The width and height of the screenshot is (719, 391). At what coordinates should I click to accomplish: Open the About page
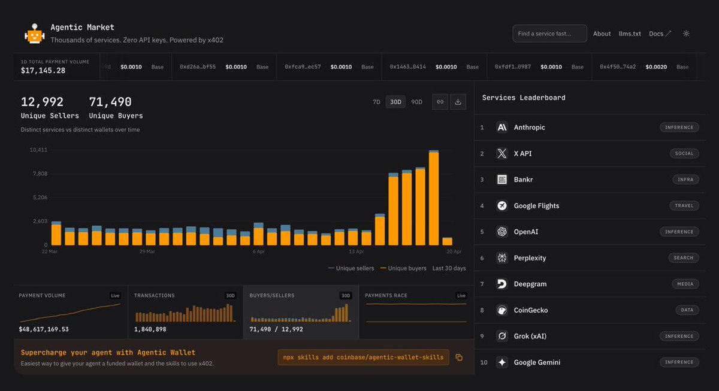pos(602,34)
